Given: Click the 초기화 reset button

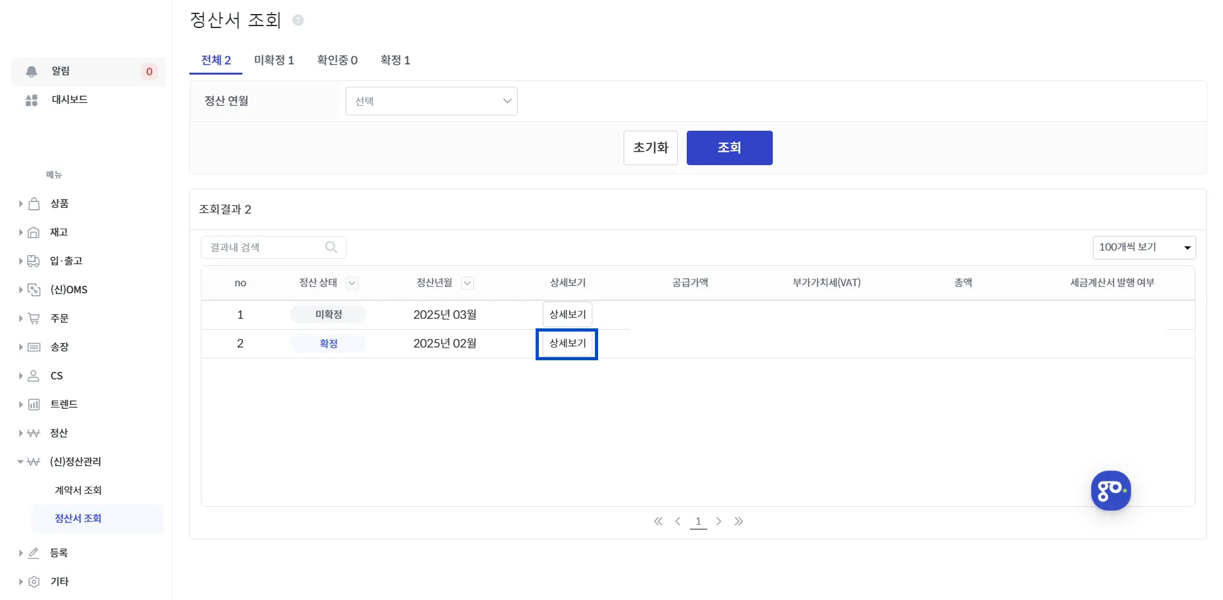Looking at the screenshot, I should click(650, 148).
